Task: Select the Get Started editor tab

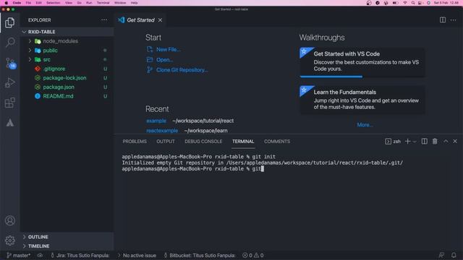Action: [x=140, y=20]
